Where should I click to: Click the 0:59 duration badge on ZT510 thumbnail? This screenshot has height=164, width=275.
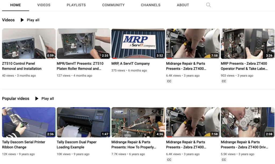click(x=50, y=56)
